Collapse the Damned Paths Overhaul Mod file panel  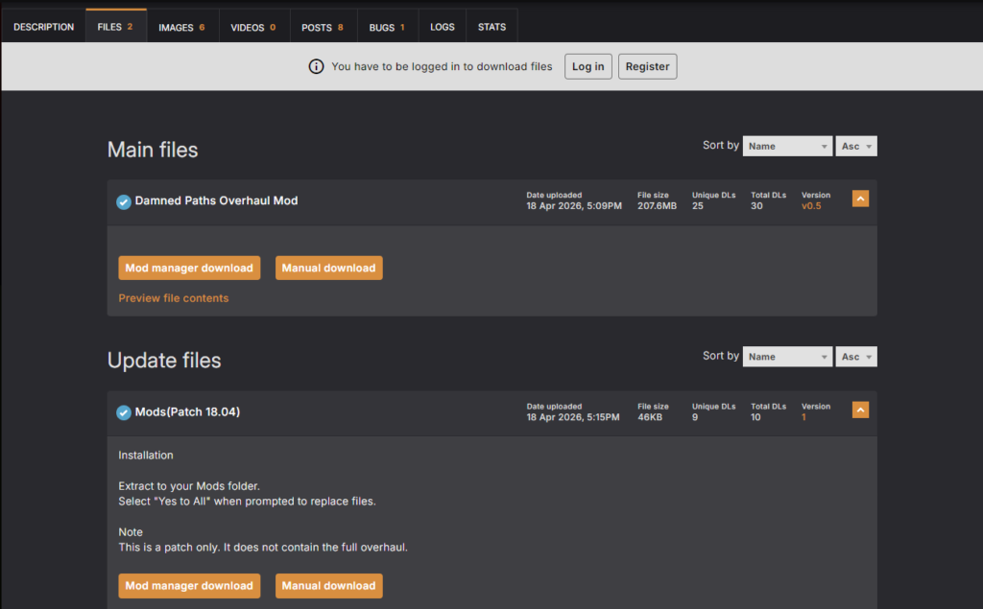click(x=860, y=199)
